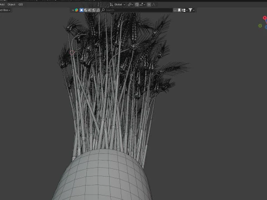
Task: Click the funnel filter icon
Action: click(190, 10)
